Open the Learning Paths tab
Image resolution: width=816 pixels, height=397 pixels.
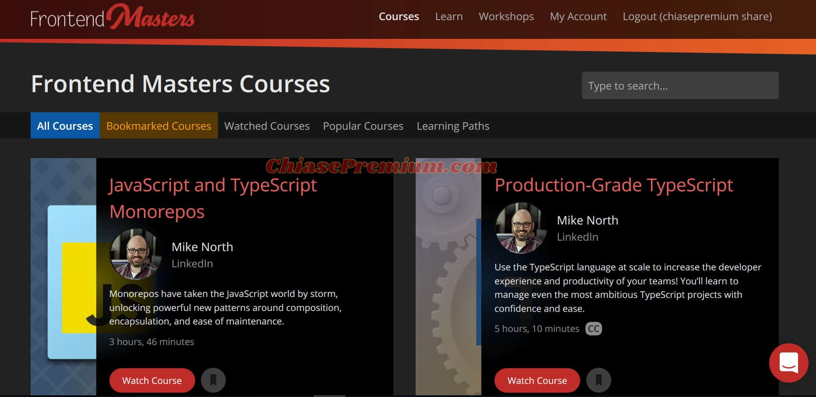point(453,125)
